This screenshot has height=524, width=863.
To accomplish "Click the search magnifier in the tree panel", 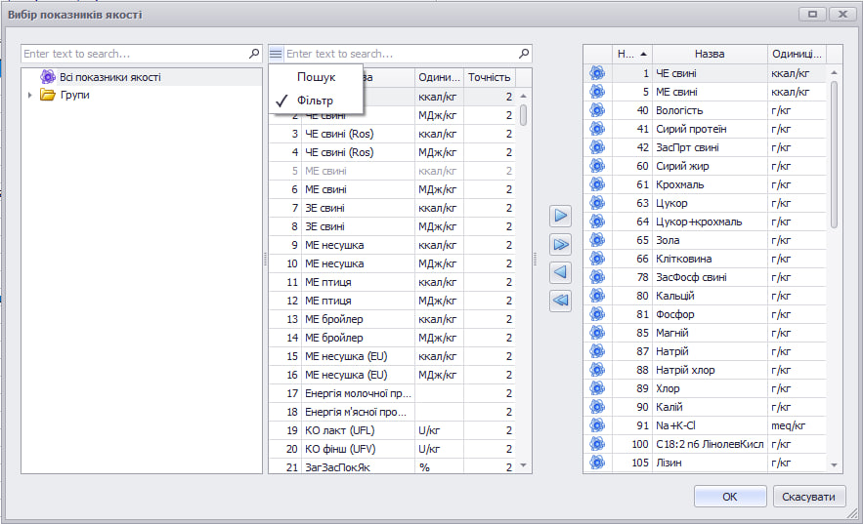I will tap(254, 54).
